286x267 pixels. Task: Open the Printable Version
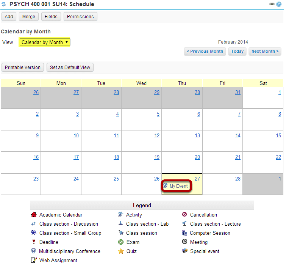23,68
